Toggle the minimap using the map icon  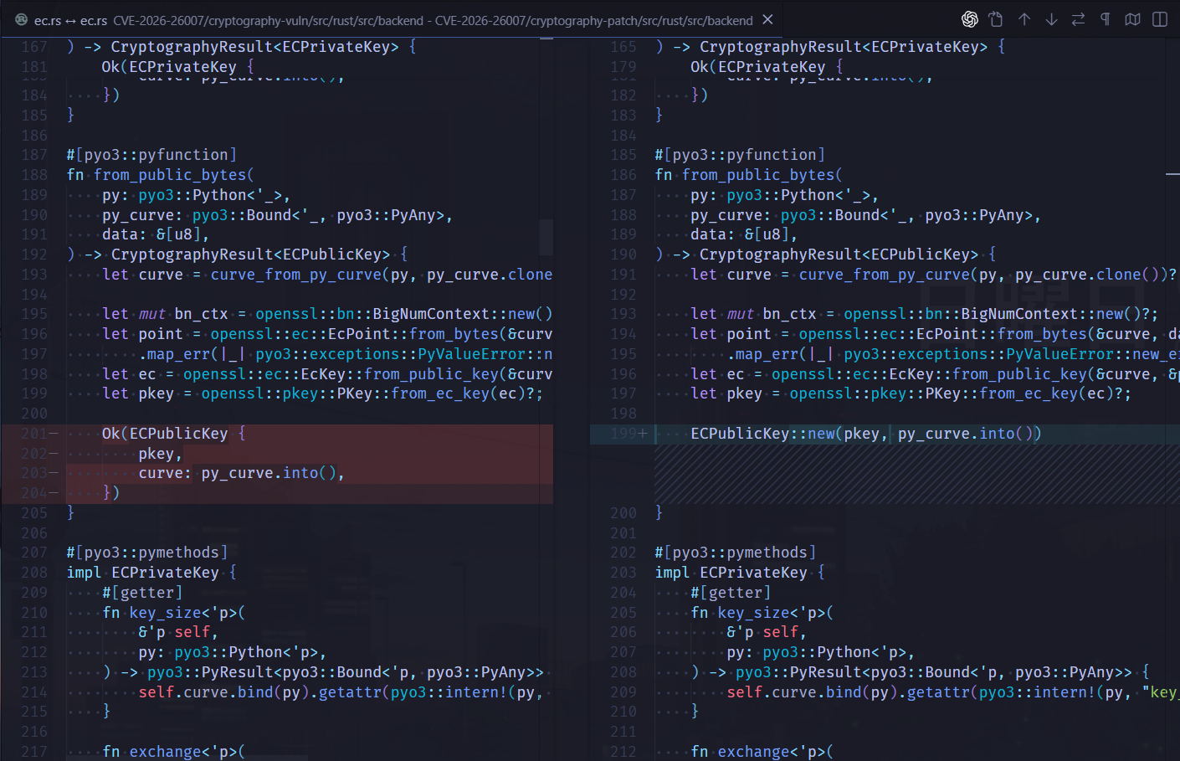click(x=1132, y=18)
